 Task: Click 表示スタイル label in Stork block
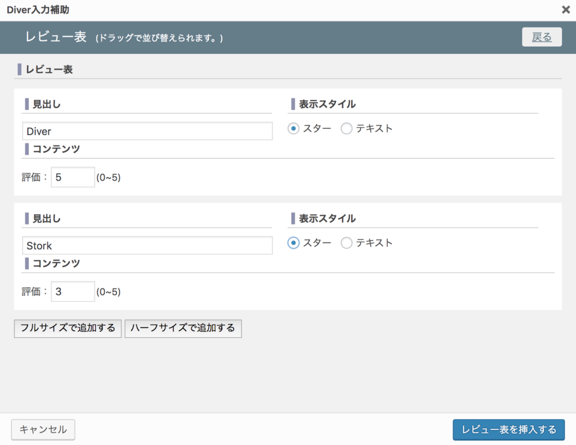tap(327, 219)
